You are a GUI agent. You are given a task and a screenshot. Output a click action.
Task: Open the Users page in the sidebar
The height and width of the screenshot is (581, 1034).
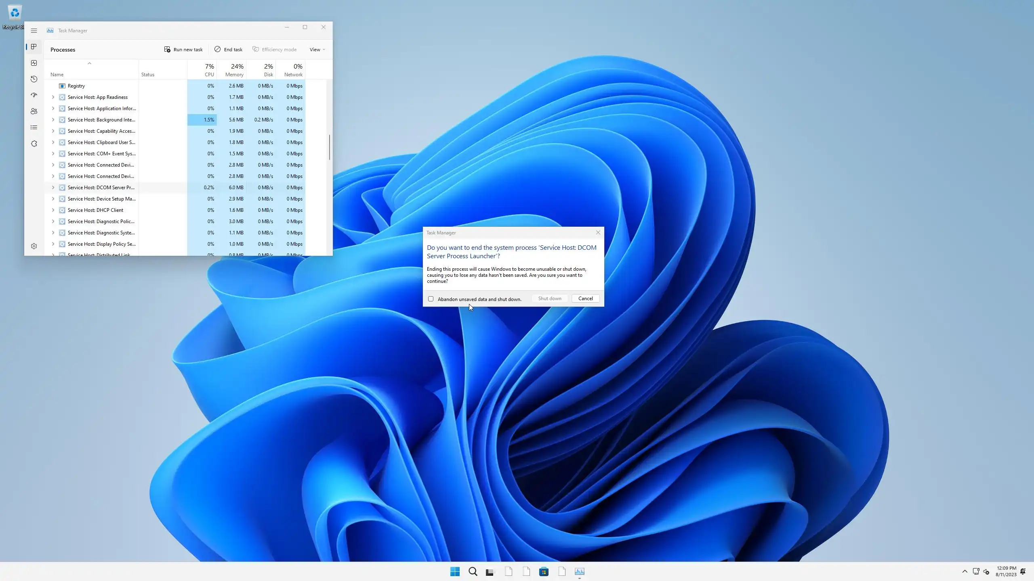point(34,111)
